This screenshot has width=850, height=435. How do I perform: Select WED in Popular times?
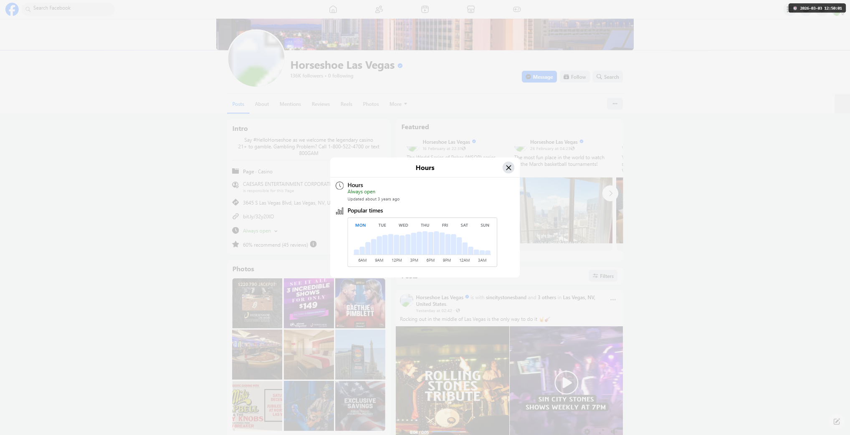click(x=403, y=225)
